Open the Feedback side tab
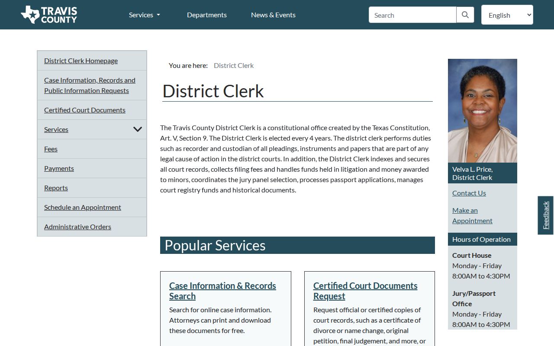This screenshot has height=346, width=554. pos(546,215)
